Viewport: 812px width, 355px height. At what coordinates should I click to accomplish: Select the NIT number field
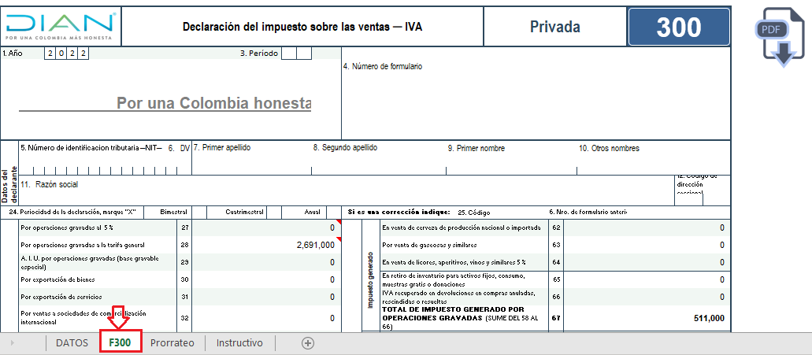click(x=98, y=170)
